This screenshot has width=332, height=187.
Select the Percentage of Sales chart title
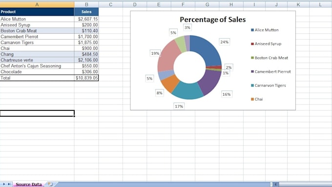[x=212, y=20]
